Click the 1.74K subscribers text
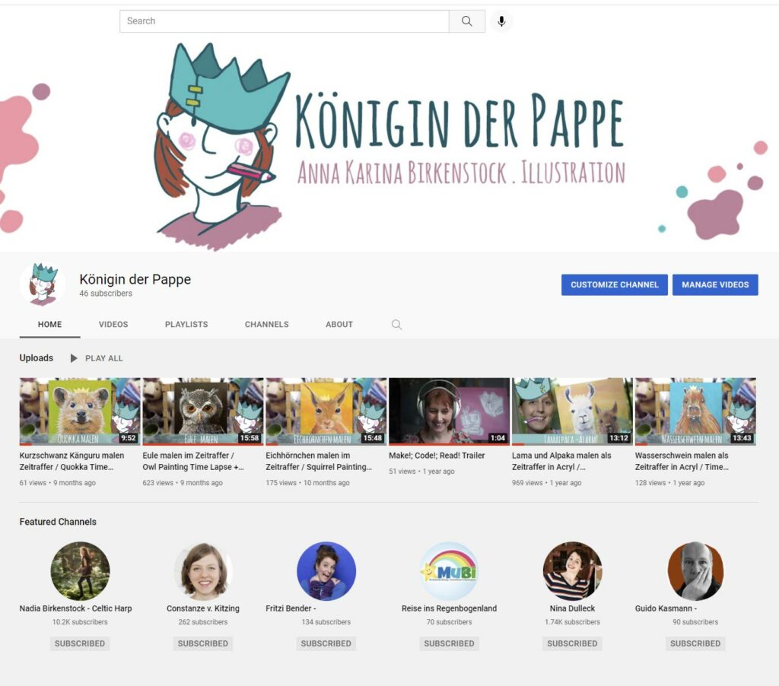 tap(572, 622)
